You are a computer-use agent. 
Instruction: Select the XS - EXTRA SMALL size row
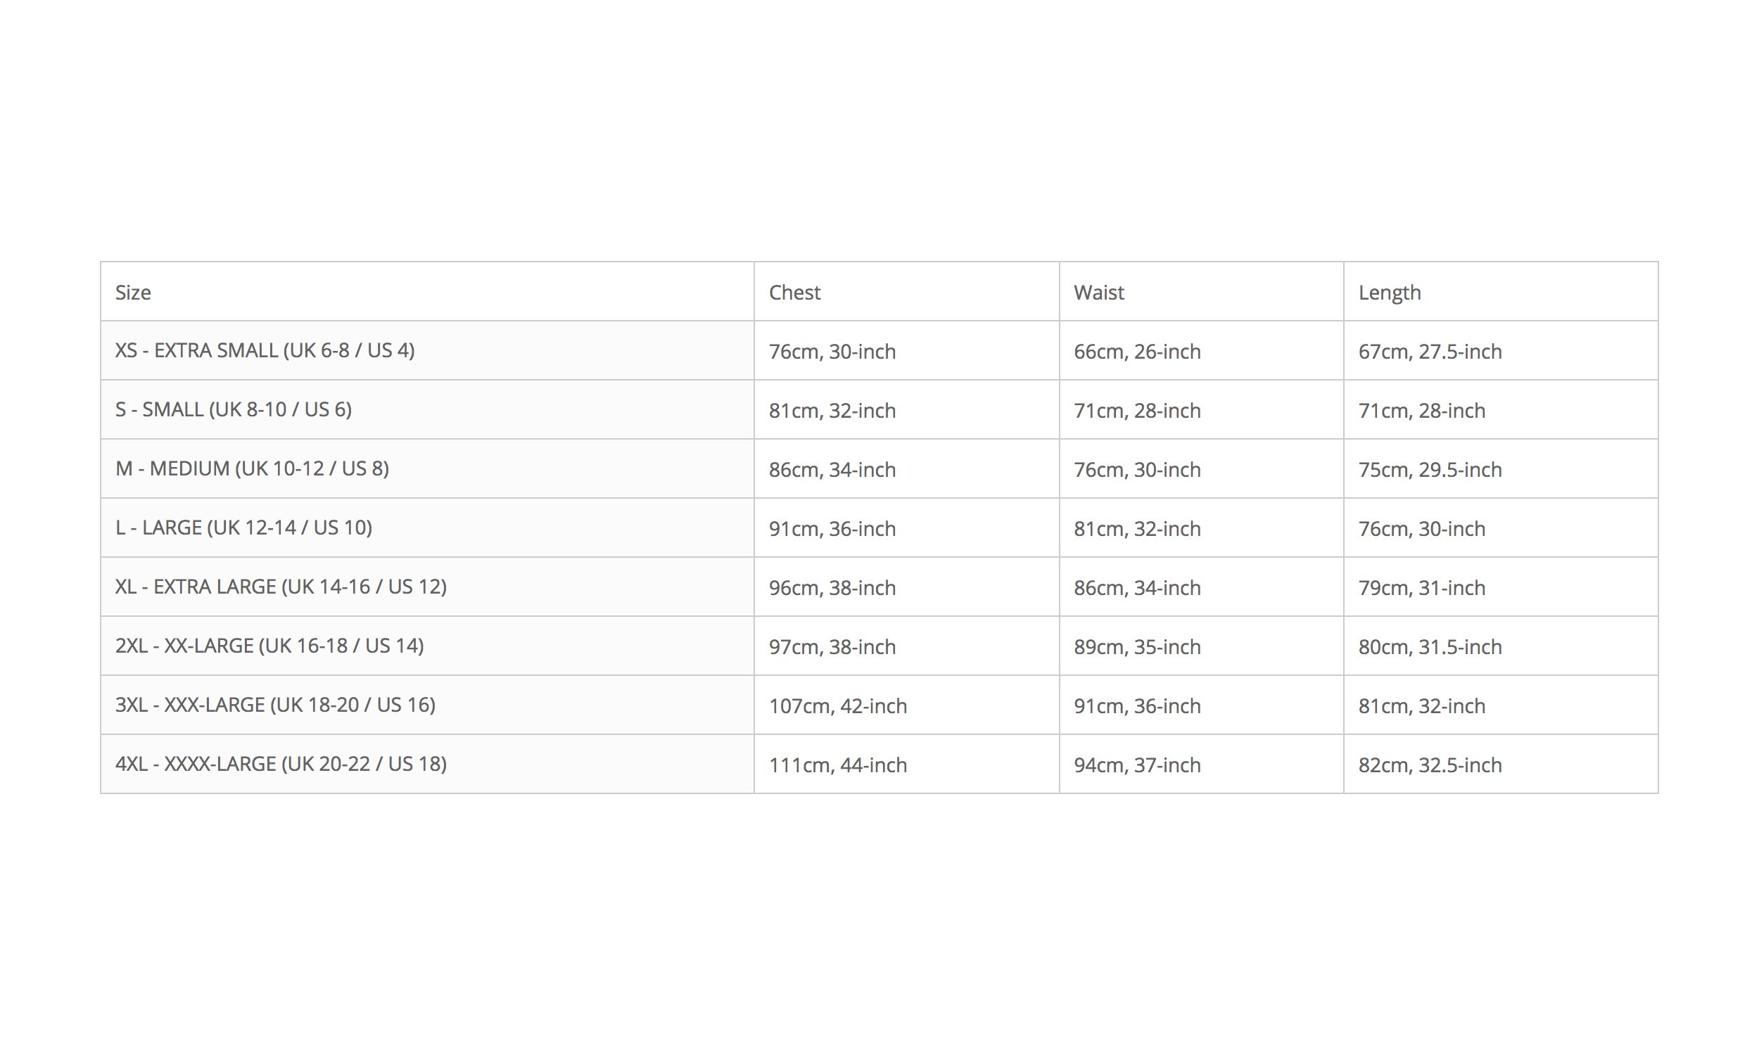click(265, 350)
